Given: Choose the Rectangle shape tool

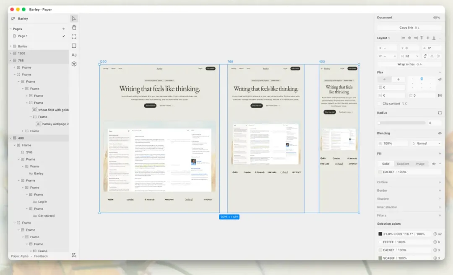Looking at the screenshot, I should click(74, 46).
